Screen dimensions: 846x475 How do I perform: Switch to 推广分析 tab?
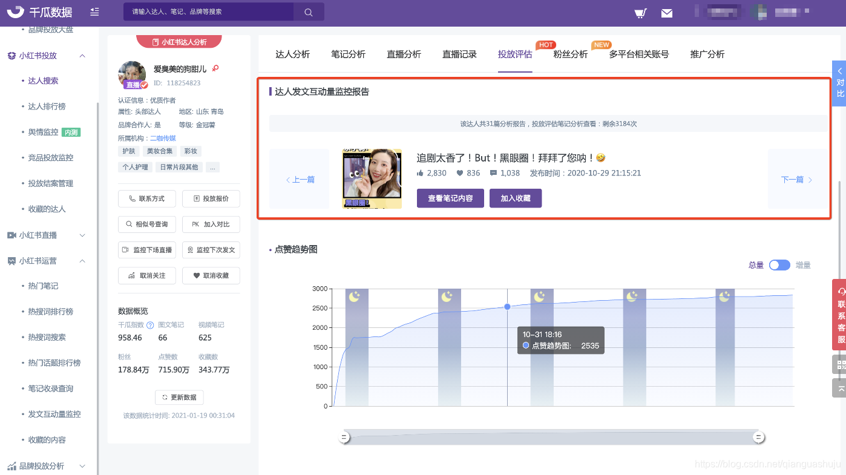tap(707, 54)
